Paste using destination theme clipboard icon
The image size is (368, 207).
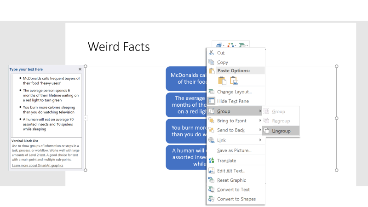click(x=222, y=80)
